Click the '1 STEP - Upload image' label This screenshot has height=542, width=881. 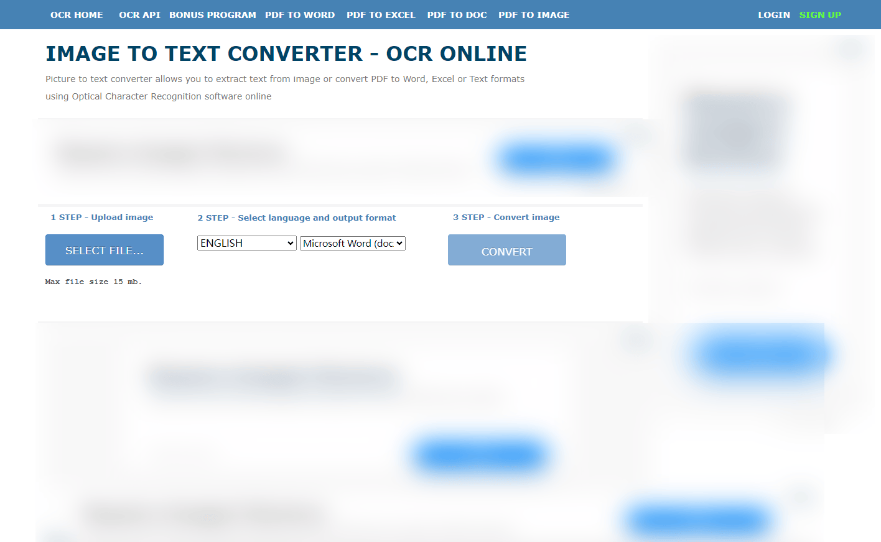click(102, 218)
